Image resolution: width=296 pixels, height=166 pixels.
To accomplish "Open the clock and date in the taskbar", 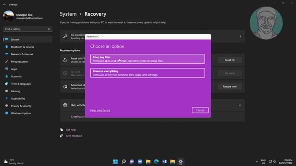I will click(286, 162).
